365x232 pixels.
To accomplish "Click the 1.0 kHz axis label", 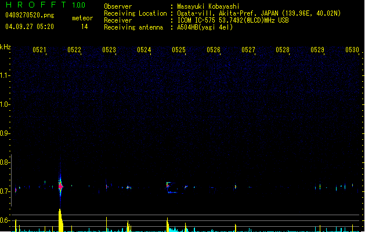I will point(4,104).
